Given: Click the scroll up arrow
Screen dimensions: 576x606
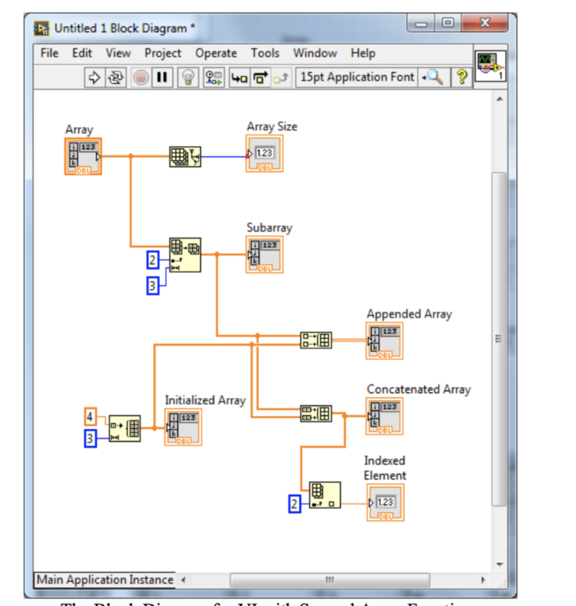Looking at the screenshot, I should [x=500, y=99].
